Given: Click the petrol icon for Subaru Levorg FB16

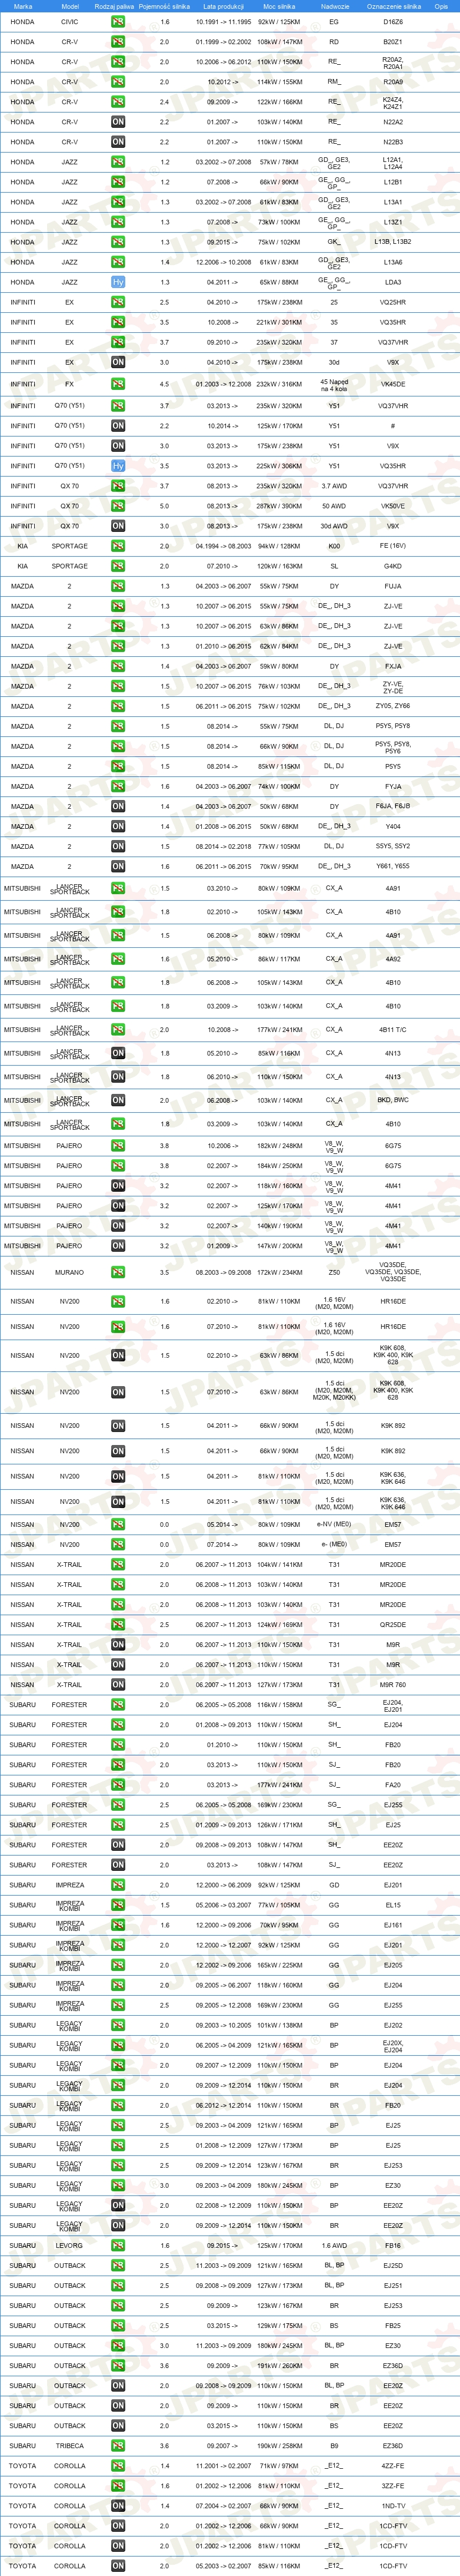Looking at the screenshot, I should (118, 2246).
